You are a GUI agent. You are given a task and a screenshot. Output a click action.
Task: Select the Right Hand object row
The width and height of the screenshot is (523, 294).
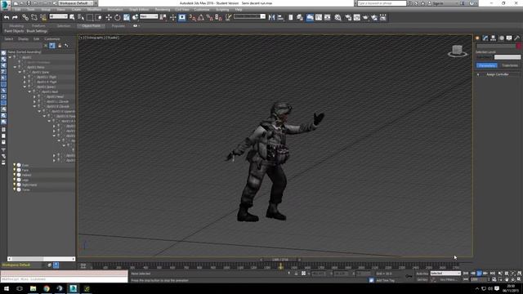(x=42, y=185)
